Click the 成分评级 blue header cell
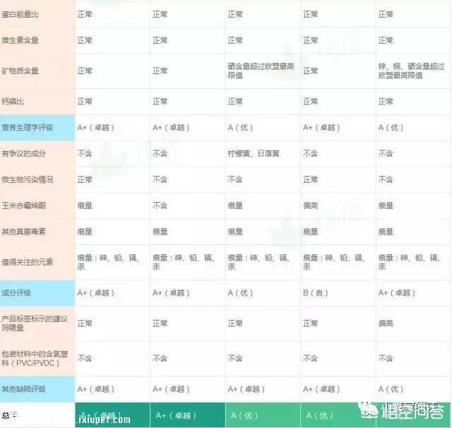This screenshot has width=452, height=428. (x=37, y=293)
